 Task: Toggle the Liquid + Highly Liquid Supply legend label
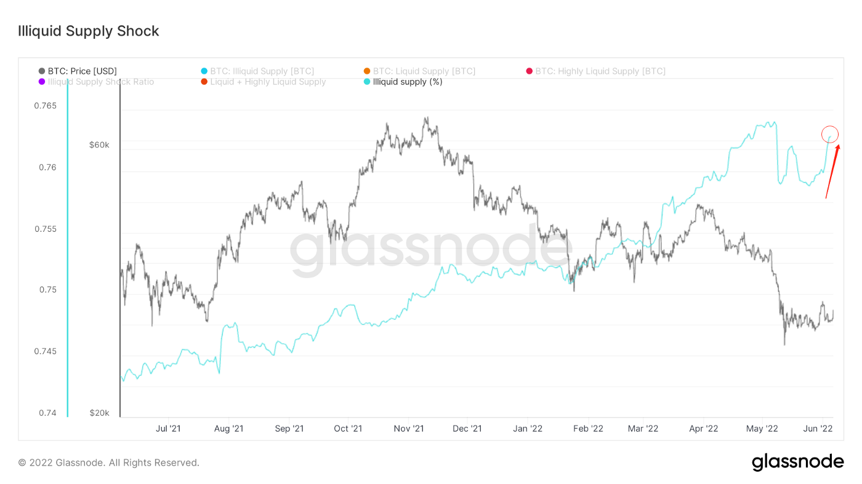click(268, 82)
